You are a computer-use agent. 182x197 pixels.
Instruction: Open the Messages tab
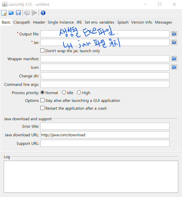click(x=163, y=22)
